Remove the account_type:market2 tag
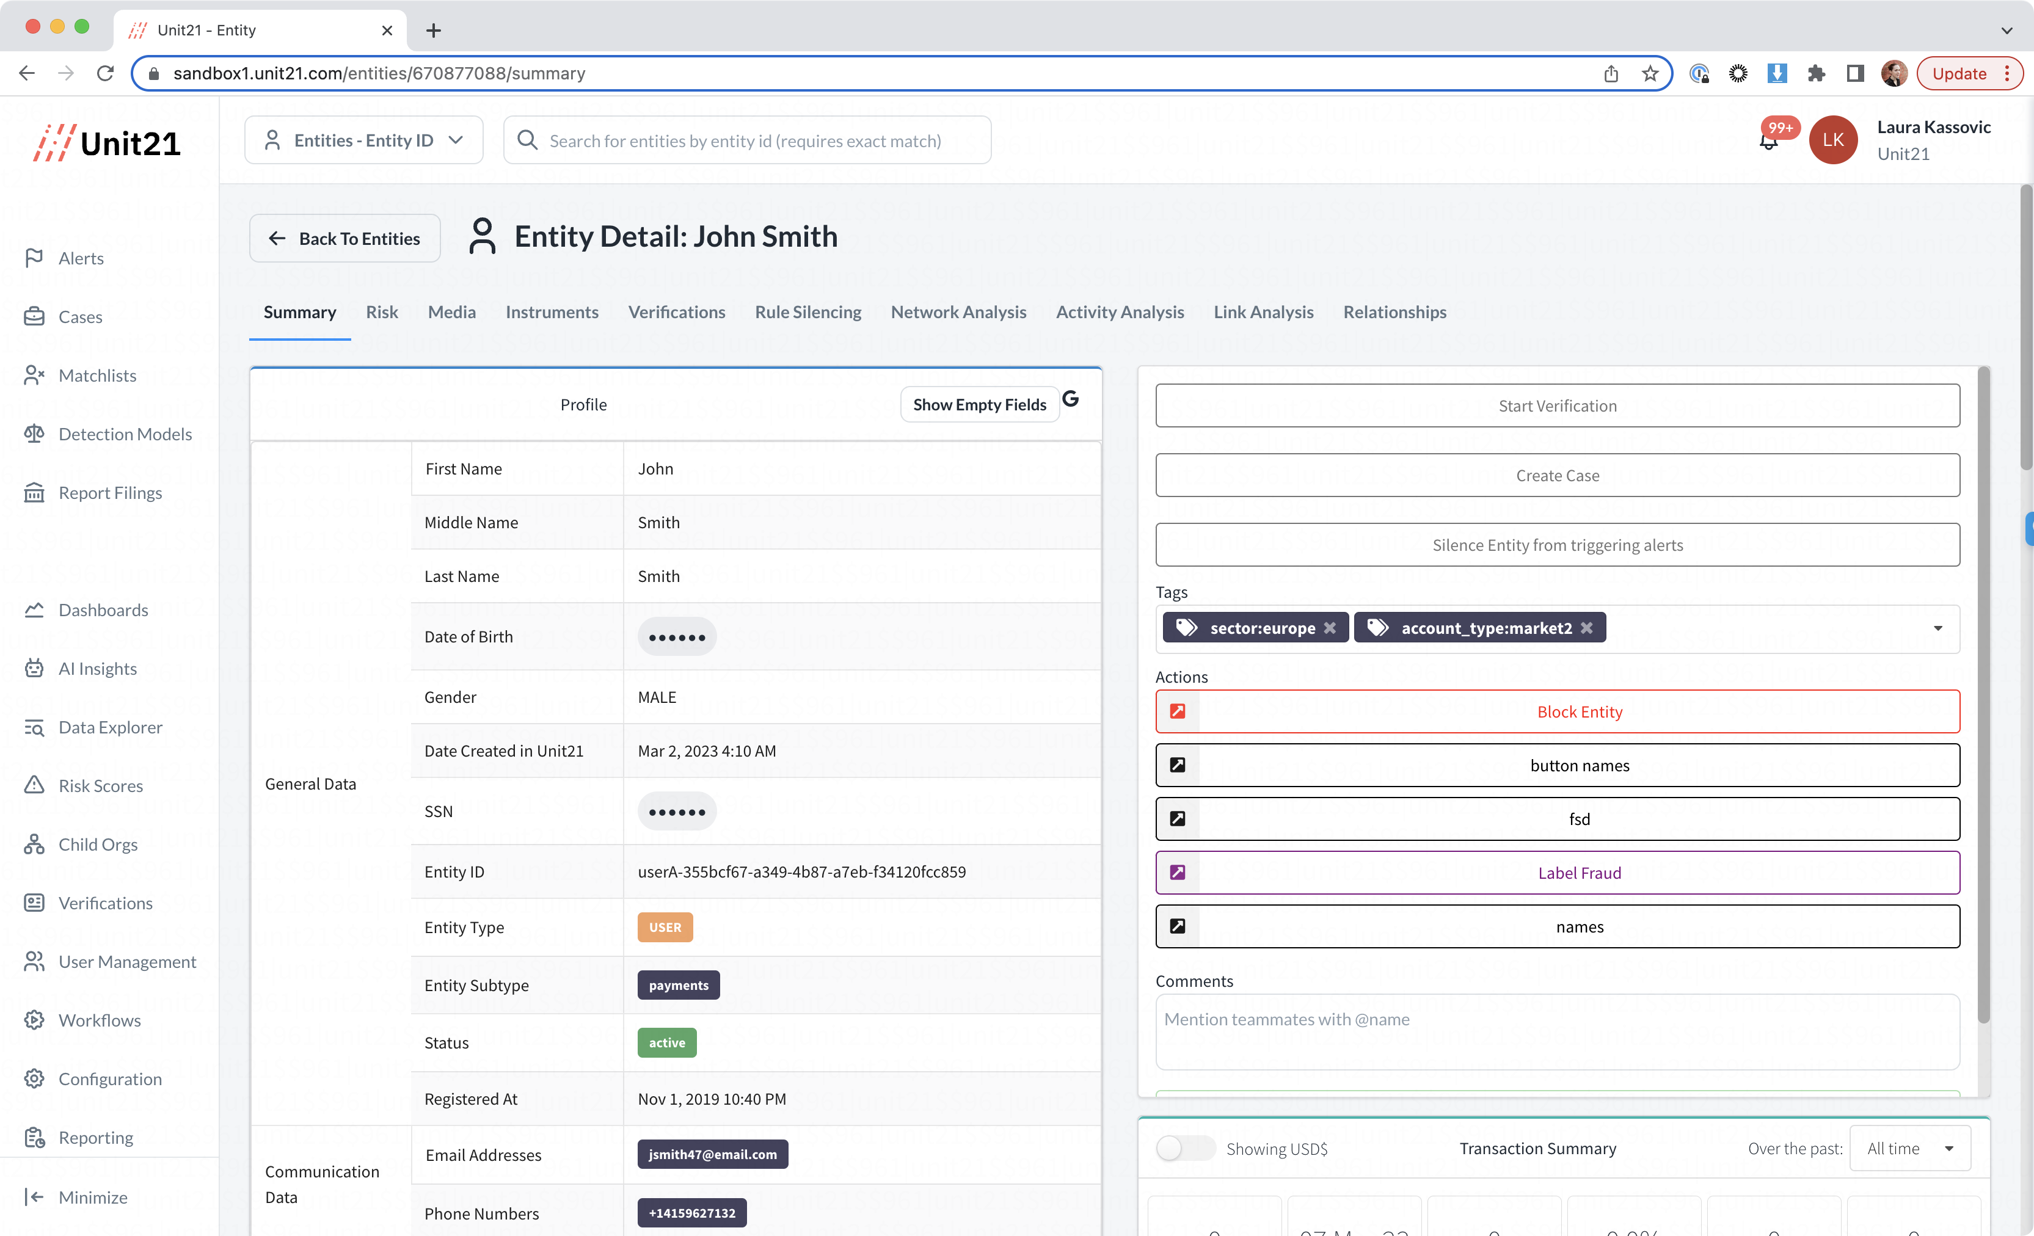This screenshot has width=2034, height=1236. [1587, 628]
